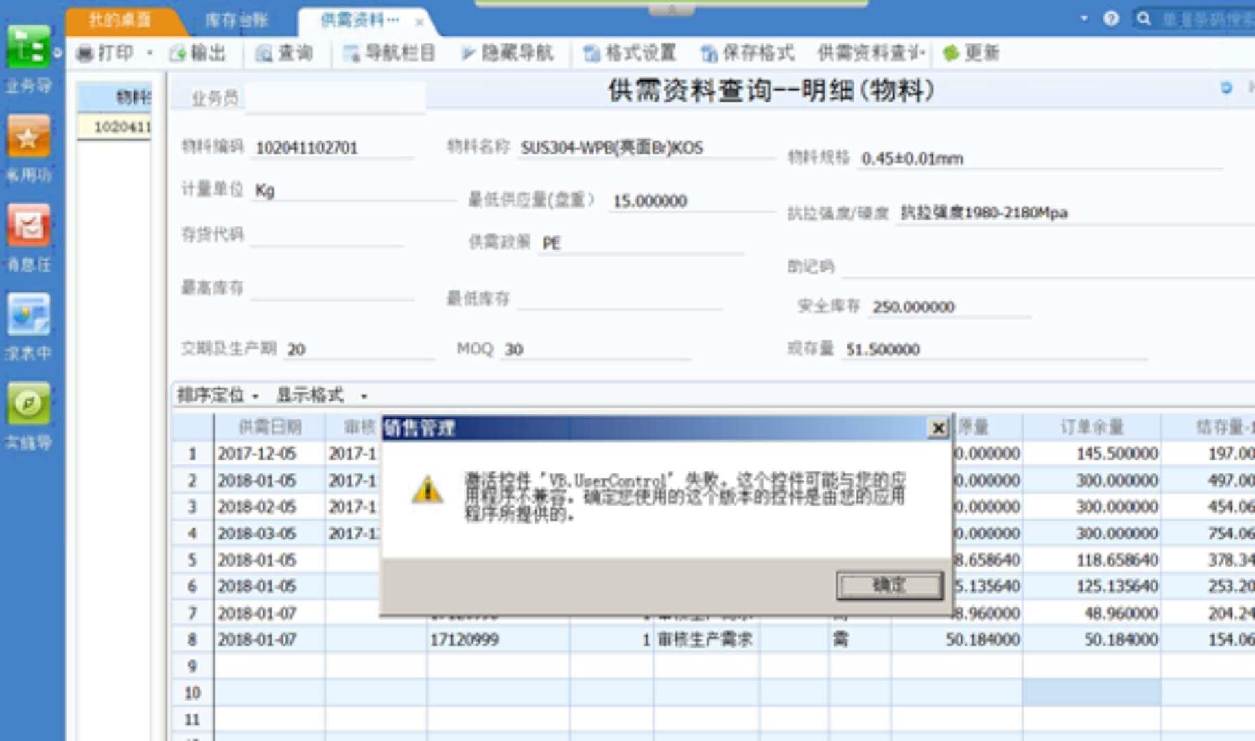Open the 报表中心 sidebar icon
The width and height of the screenshot is (1255, 741).
pyautogui.click(x=28, y=314)
